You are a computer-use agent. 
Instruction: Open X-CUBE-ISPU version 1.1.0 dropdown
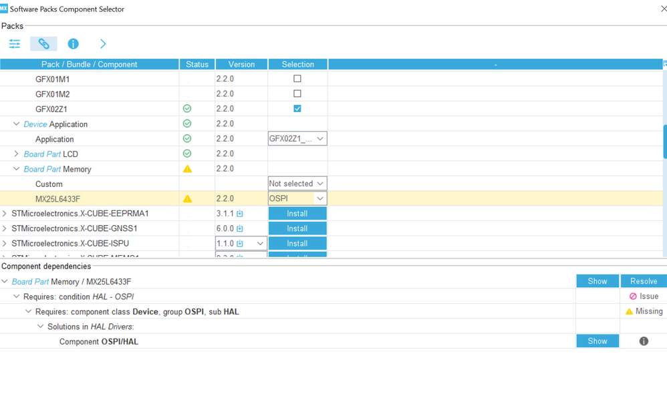click(x=241, y=244)
